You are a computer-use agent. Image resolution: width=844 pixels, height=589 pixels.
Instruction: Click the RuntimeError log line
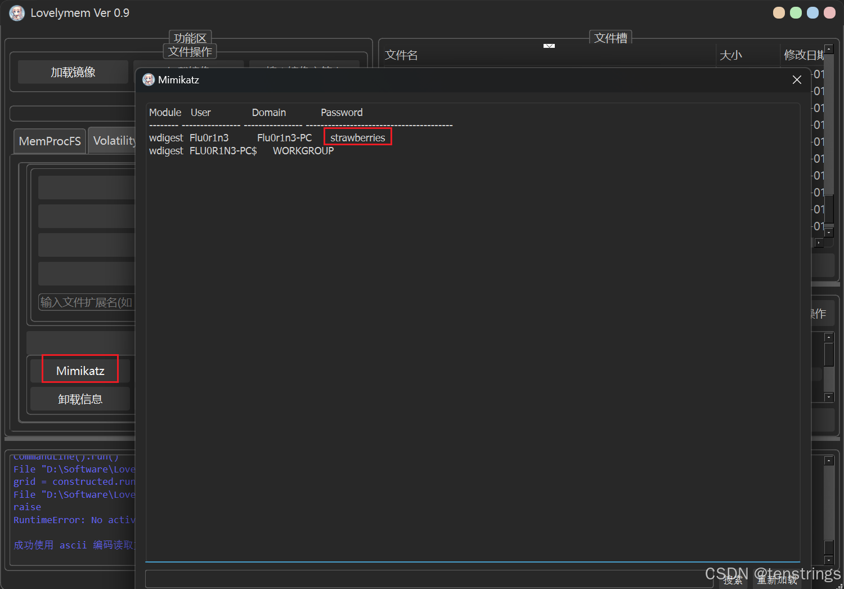74,520
